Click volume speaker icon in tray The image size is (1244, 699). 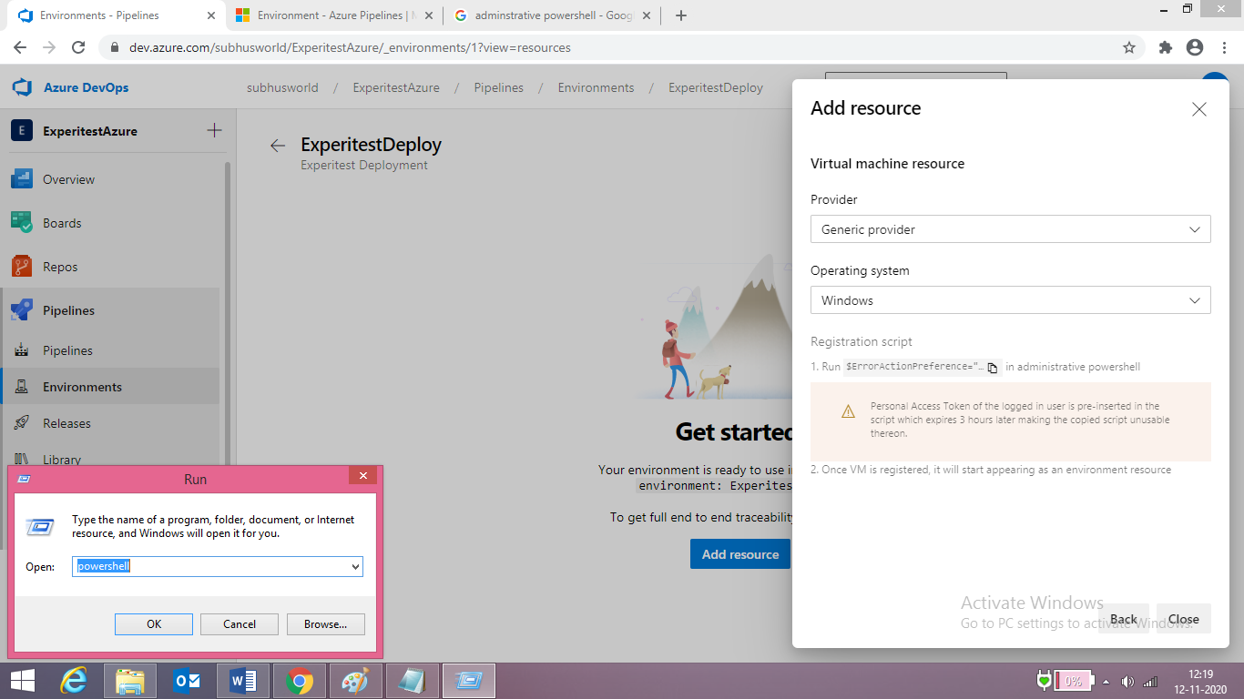tap(1127, 681)
